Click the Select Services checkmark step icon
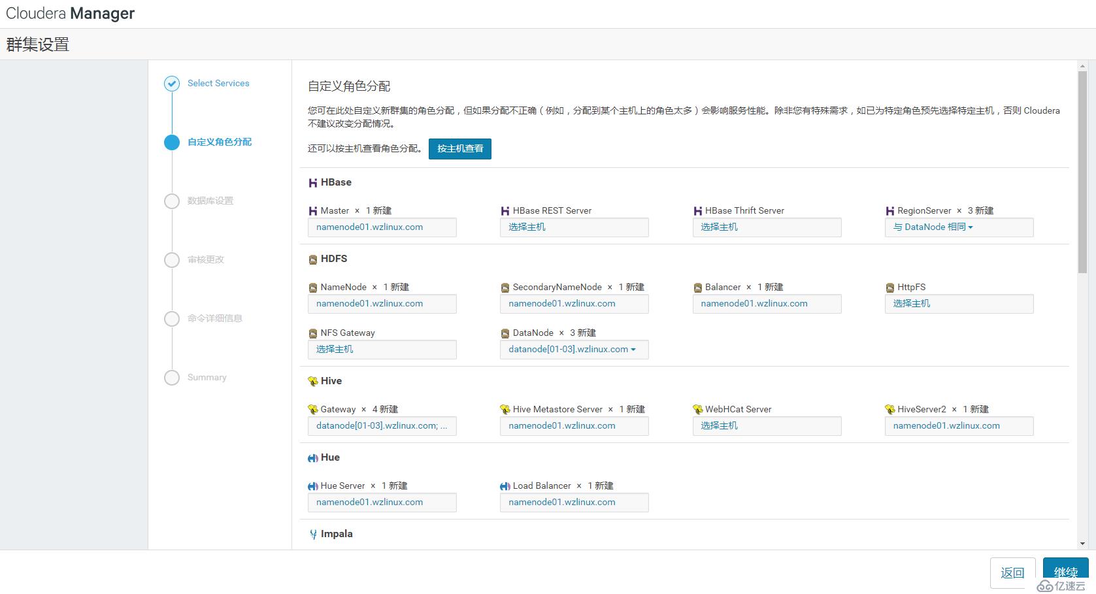 (x=172, y=83)
